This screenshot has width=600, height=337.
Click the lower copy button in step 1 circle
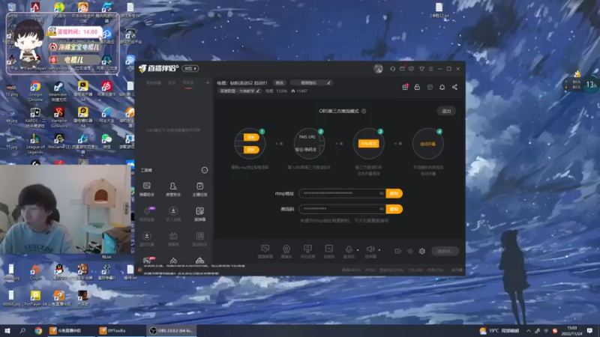click(x=251, y=149)
